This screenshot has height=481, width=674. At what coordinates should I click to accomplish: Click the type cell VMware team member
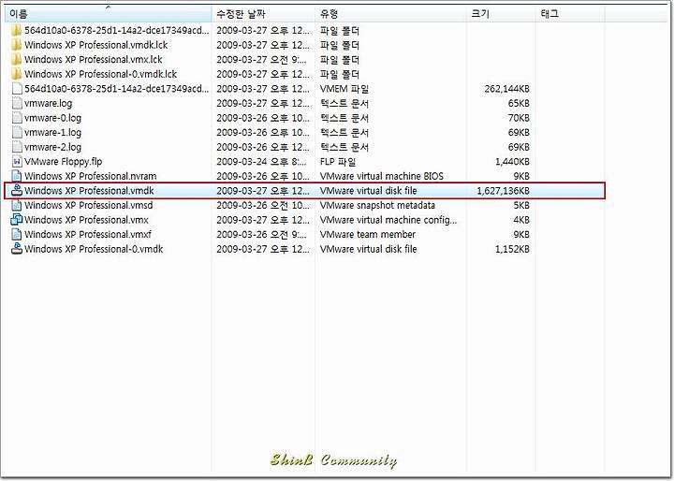(x=368, y=234)
